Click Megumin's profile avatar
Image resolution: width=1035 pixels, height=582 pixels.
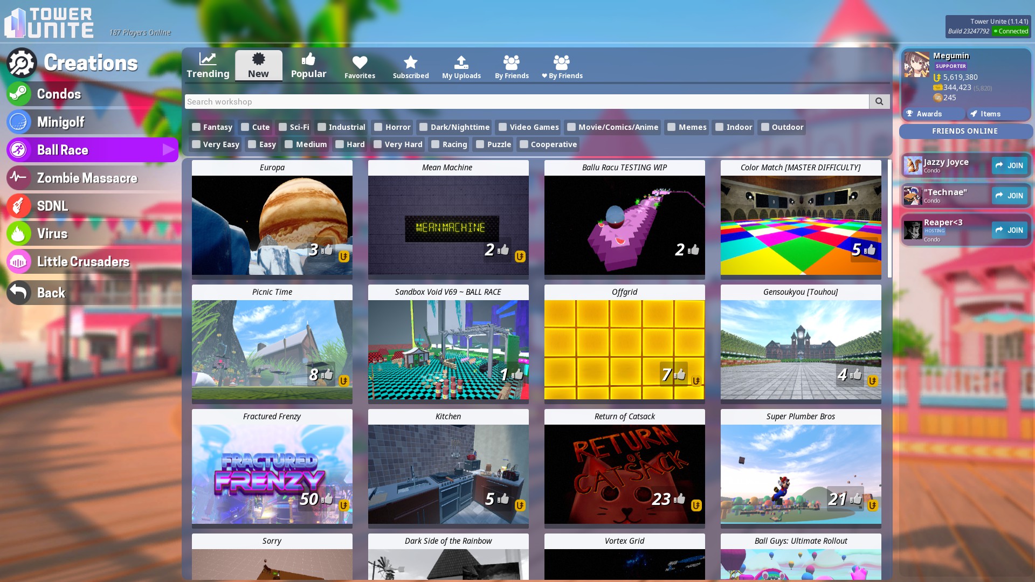(x=916, y=64)
